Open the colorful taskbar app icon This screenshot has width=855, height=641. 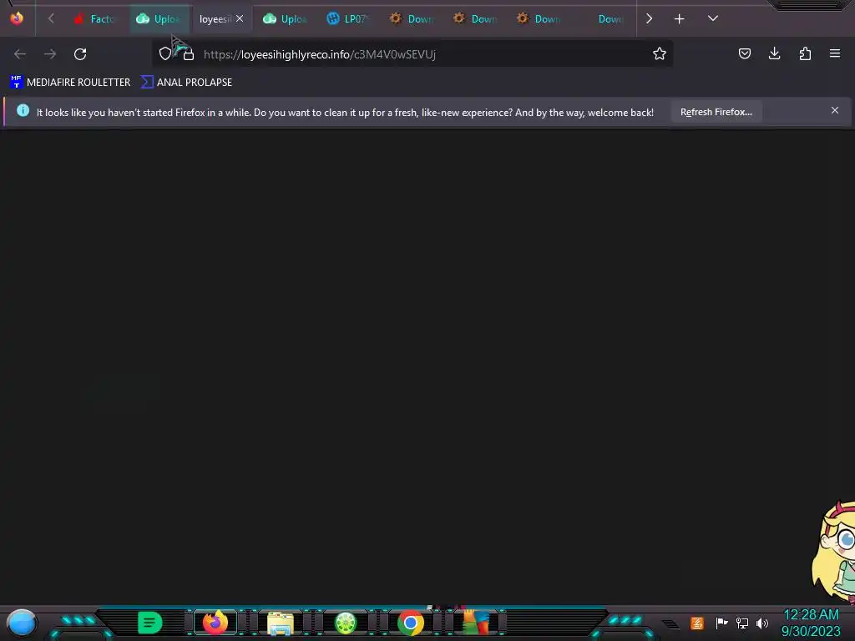(x=476, y=623)
